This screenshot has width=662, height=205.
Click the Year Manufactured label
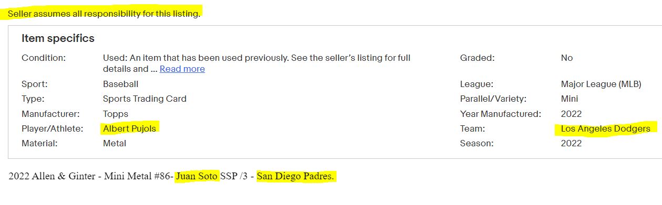tap(501, 114)
